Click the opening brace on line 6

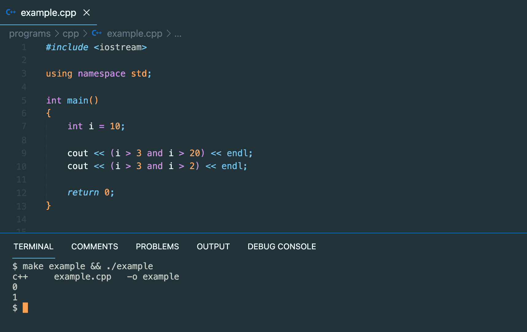pyautogui.click(x=48, y=113)
